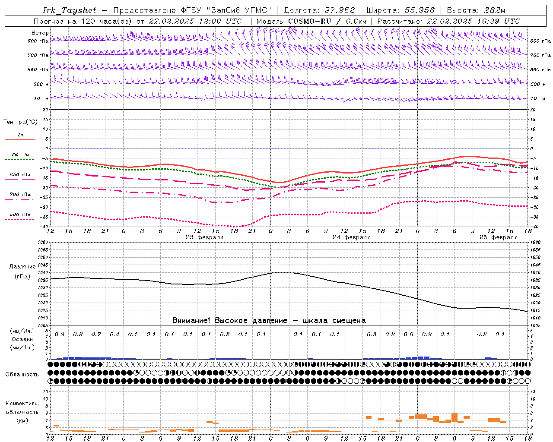Click the '24 февраля' date label

tap(352, 237)
